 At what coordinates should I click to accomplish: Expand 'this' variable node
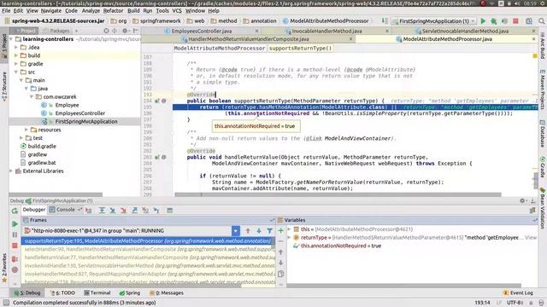click(289, 229)
